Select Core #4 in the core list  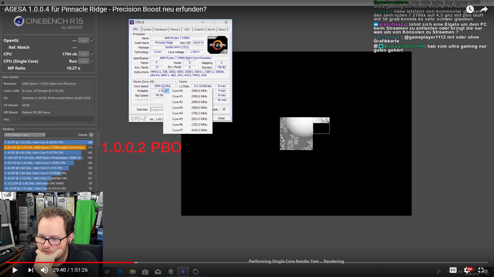click(188, 113)
